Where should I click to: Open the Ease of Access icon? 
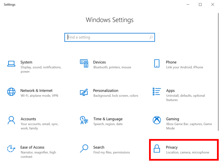[x=11, y=148]
